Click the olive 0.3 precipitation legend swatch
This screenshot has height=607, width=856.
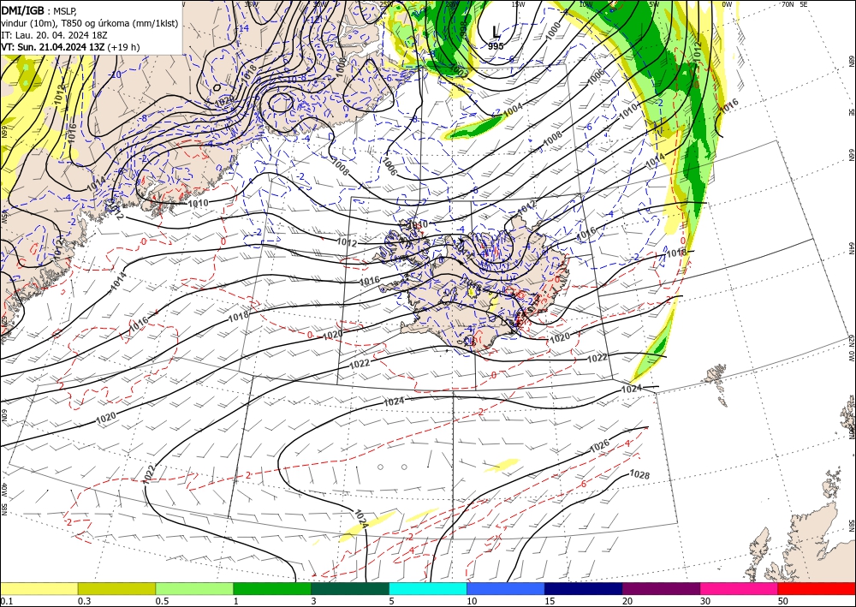point(116,589)
